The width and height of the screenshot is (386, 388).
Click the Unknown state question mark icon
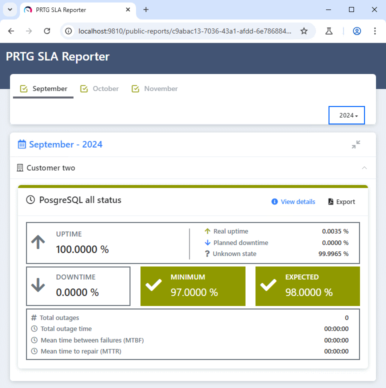(207, 253)
